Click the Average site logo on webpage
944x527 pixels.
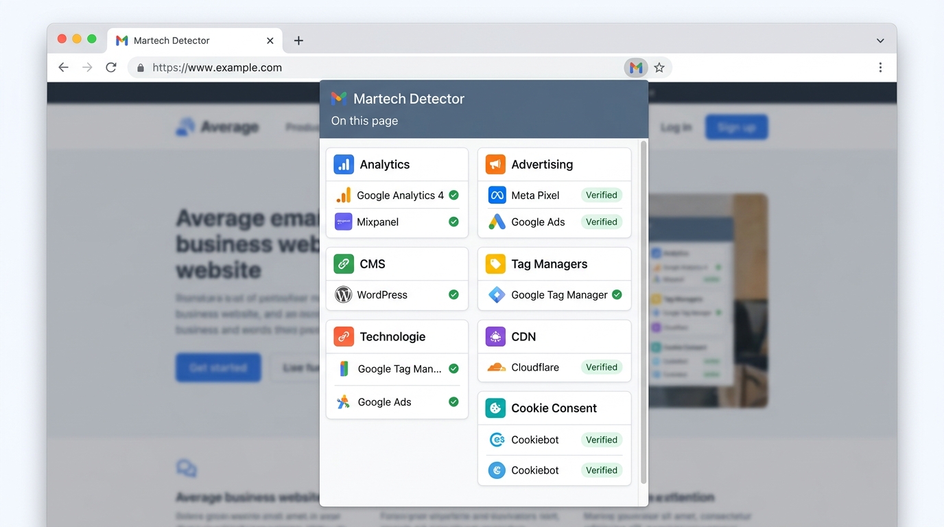point(217,127)
